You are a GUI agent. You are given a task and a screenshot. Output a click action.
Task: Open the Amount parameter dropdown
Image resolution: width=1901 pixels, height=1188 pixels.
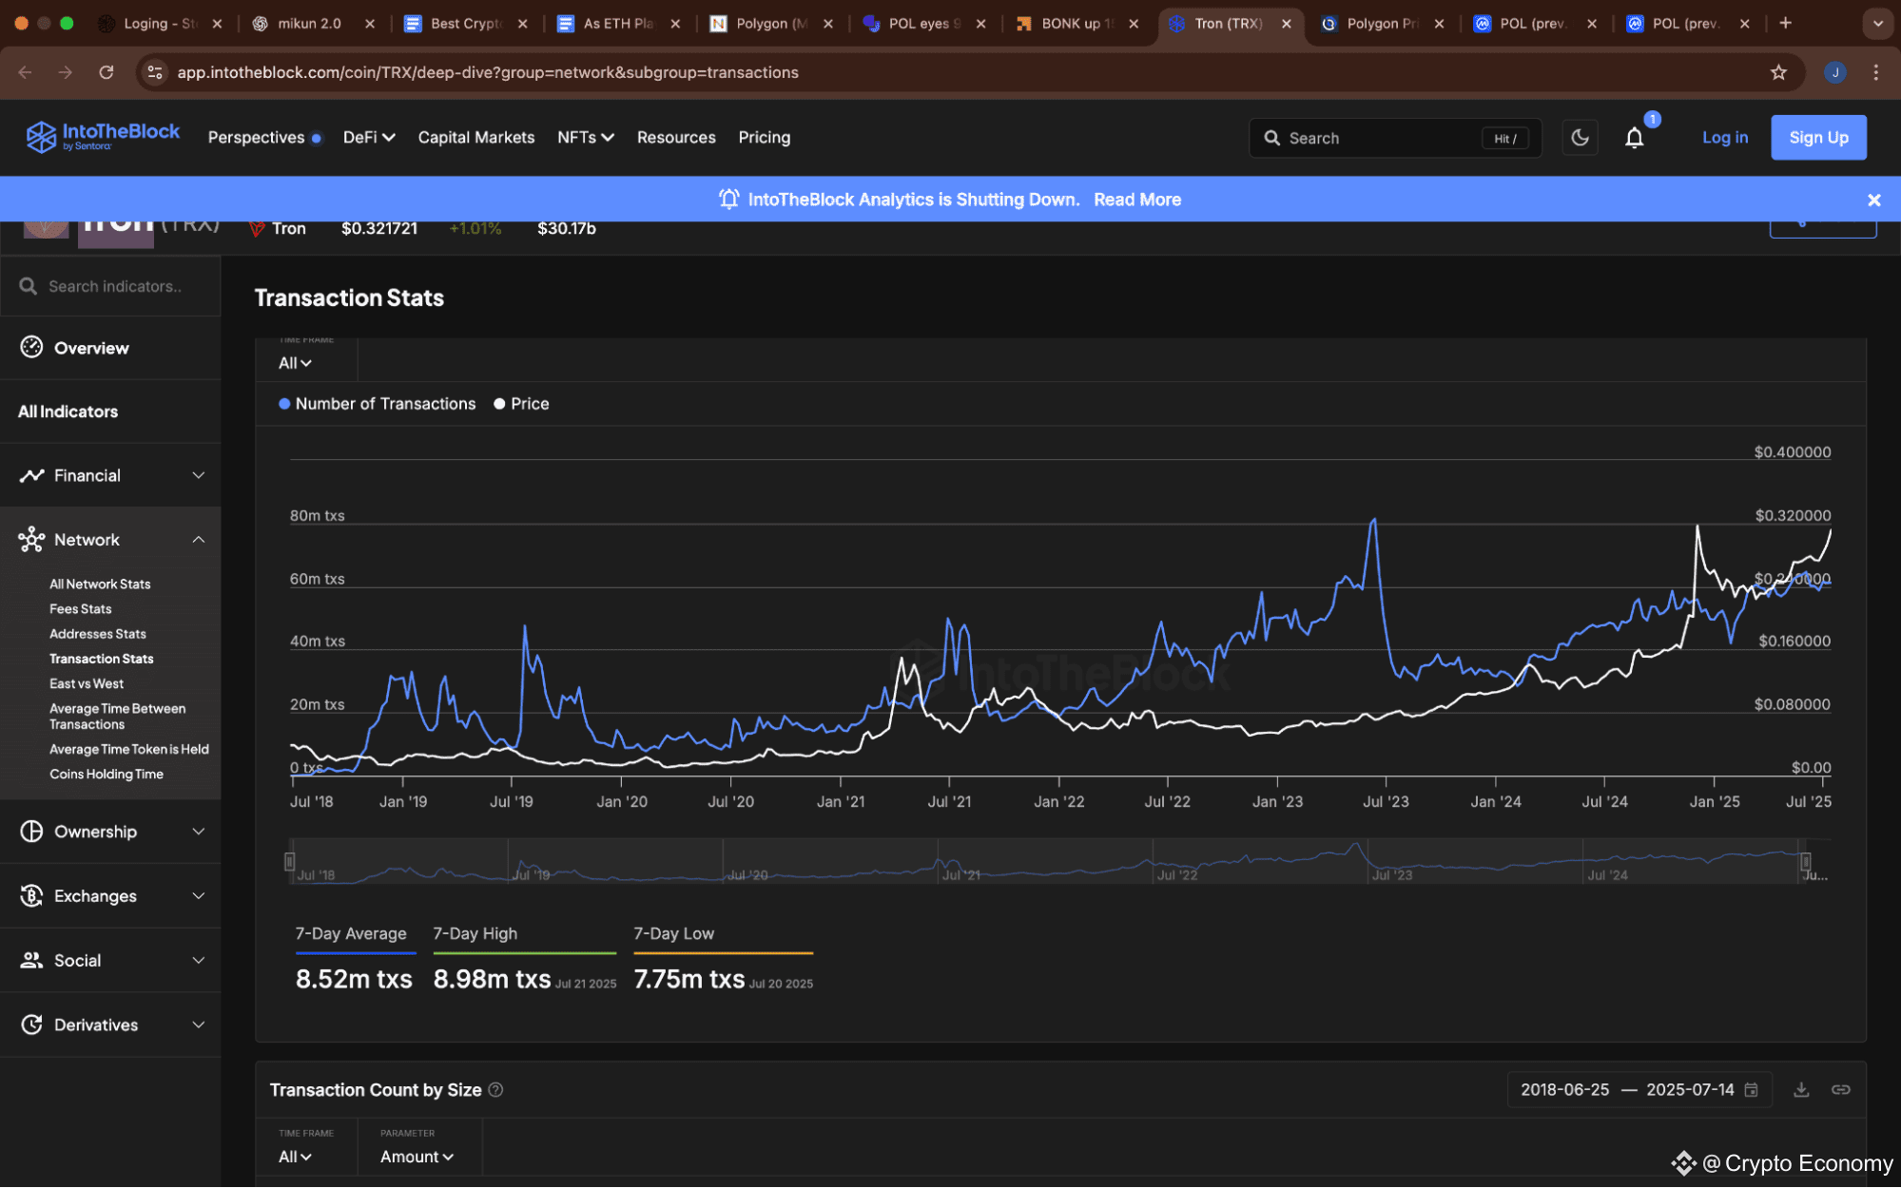click(417, 1157)
